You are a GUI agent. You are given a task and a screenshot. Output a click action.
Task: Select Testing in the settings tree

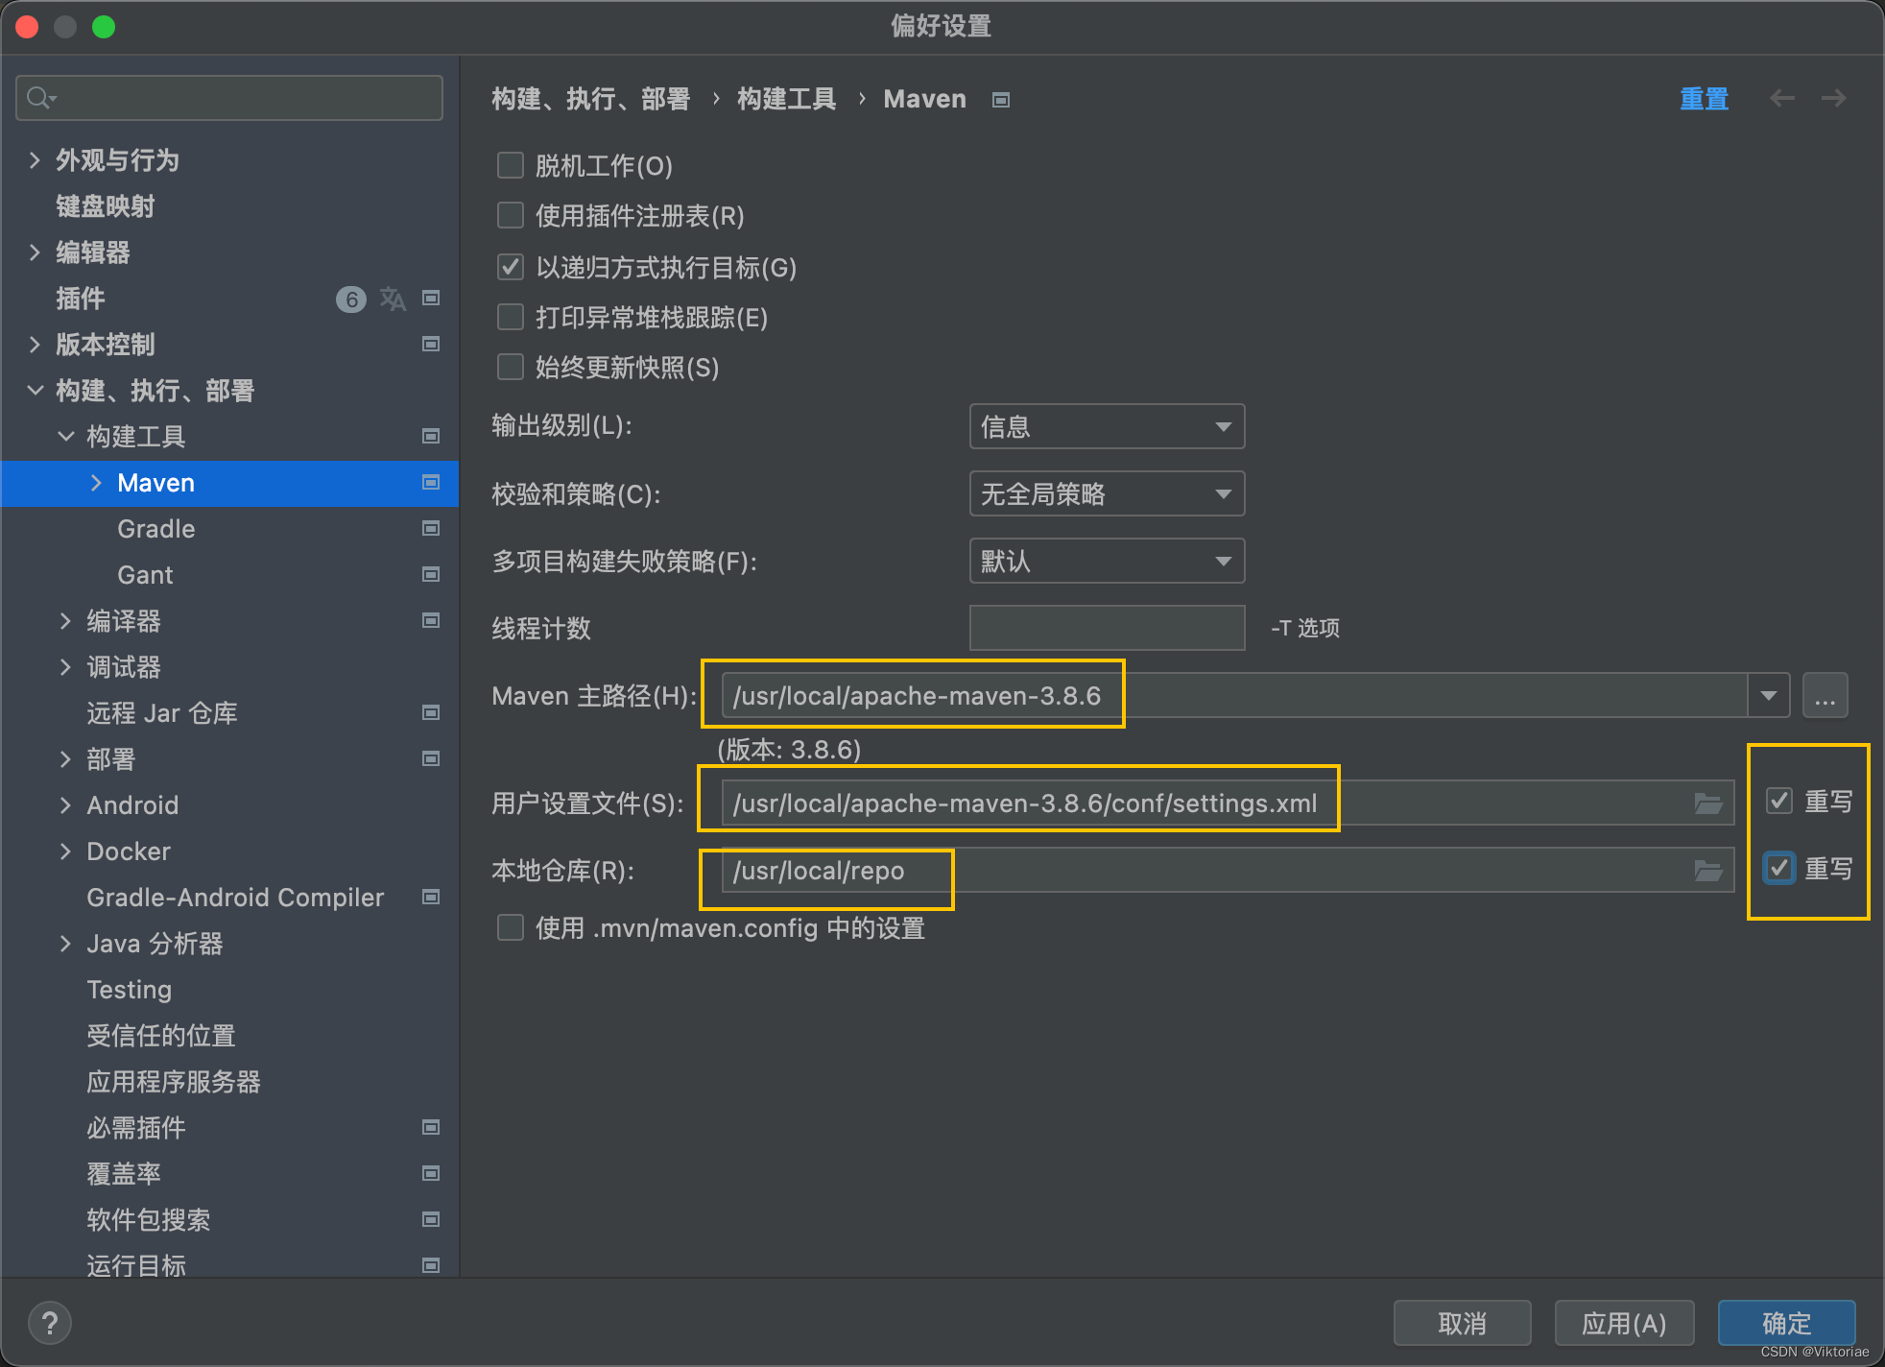pyautogui.click(x=130, y=990)
